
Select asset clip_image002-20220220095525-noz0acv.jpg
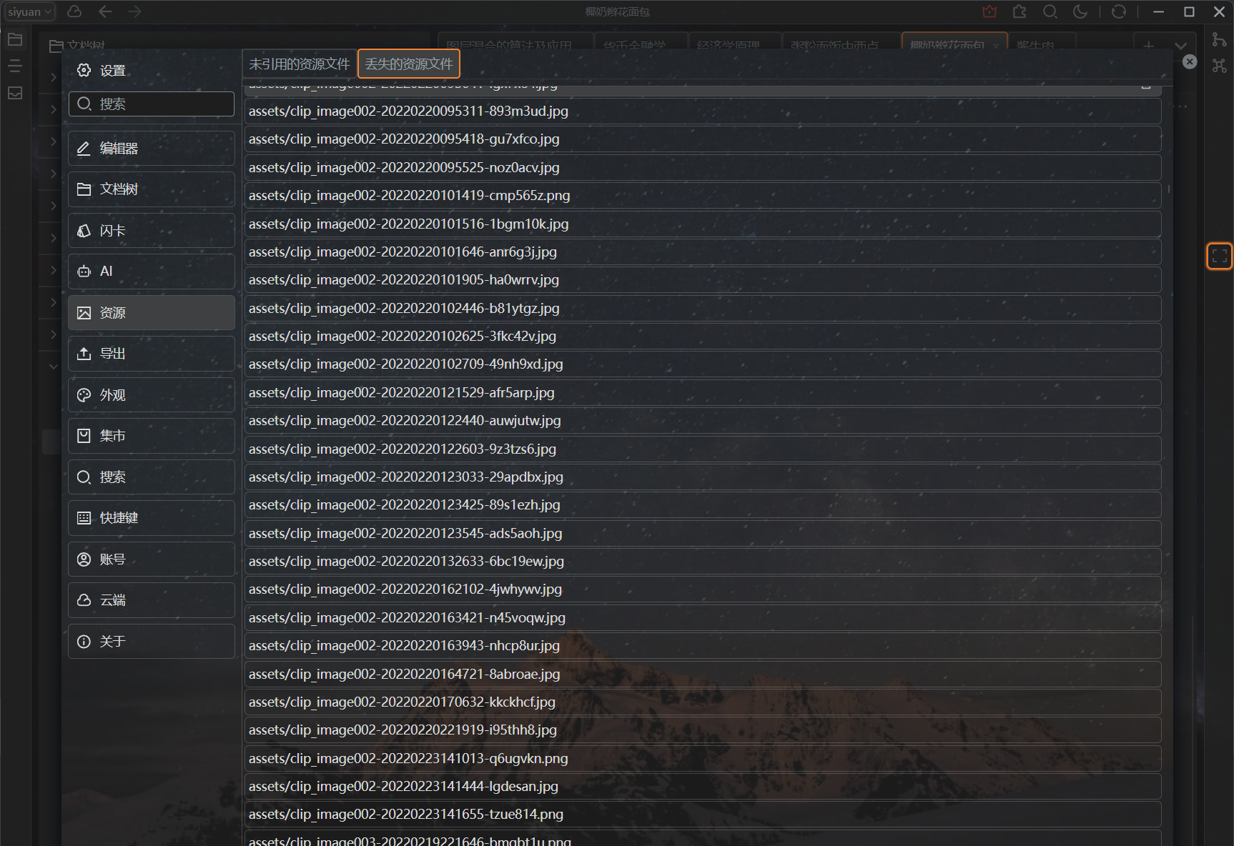[x=703, y=168]
